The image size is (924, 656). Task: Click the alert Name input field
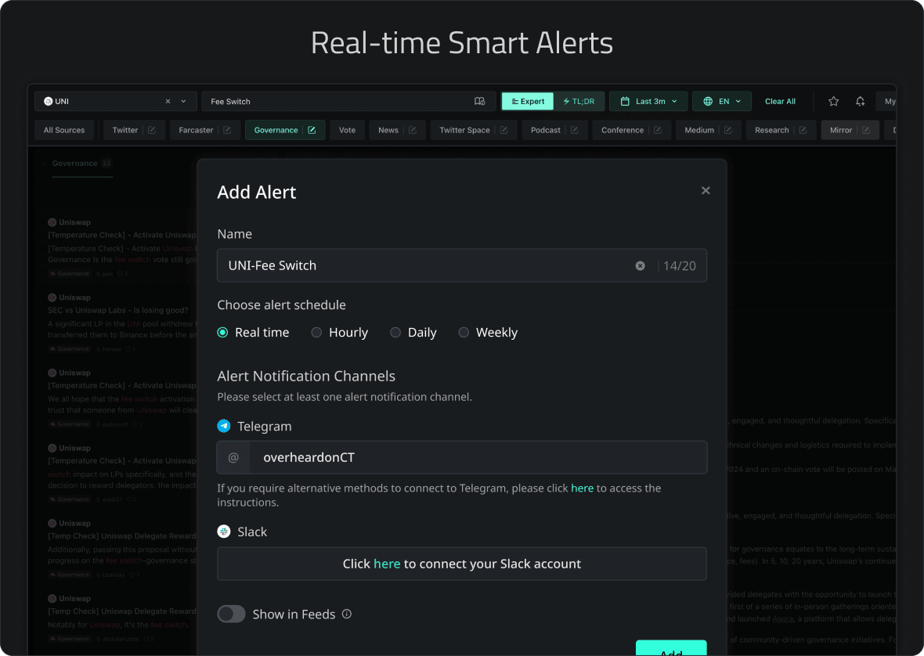tap(461, 265)
